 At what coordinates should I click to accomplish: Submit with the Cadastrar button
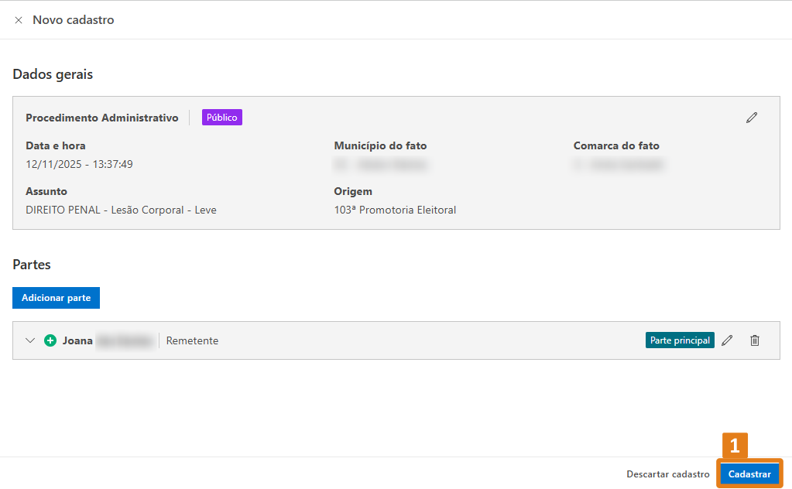tap(749, 474)
